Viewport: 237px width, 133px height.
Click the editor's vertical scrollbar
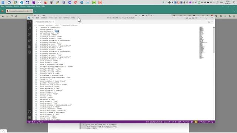pos(214,40)
